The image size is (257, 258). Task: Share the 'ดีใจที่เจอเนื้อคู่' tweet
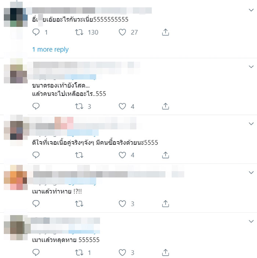click(165, 155)
